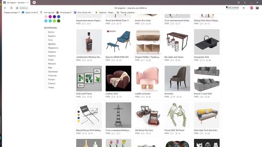Pick the pink color filter swatch
The height and width of the screenshot is (147, 262).
(46, 17)
